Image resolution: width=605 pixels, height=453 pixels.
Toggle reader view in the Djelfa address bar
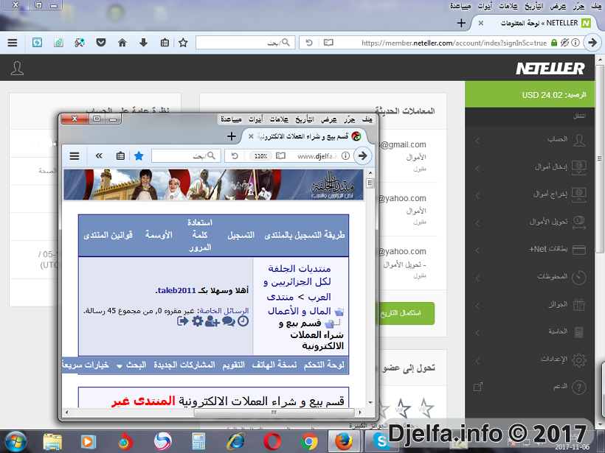tap(280, 155)
